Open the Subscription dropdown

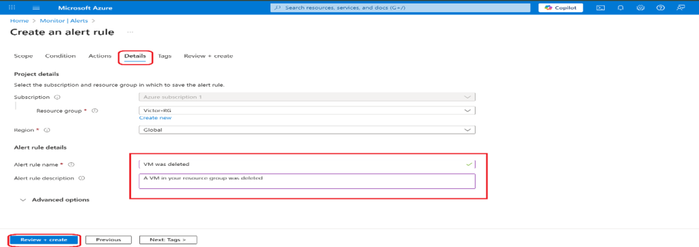[306, 97]
